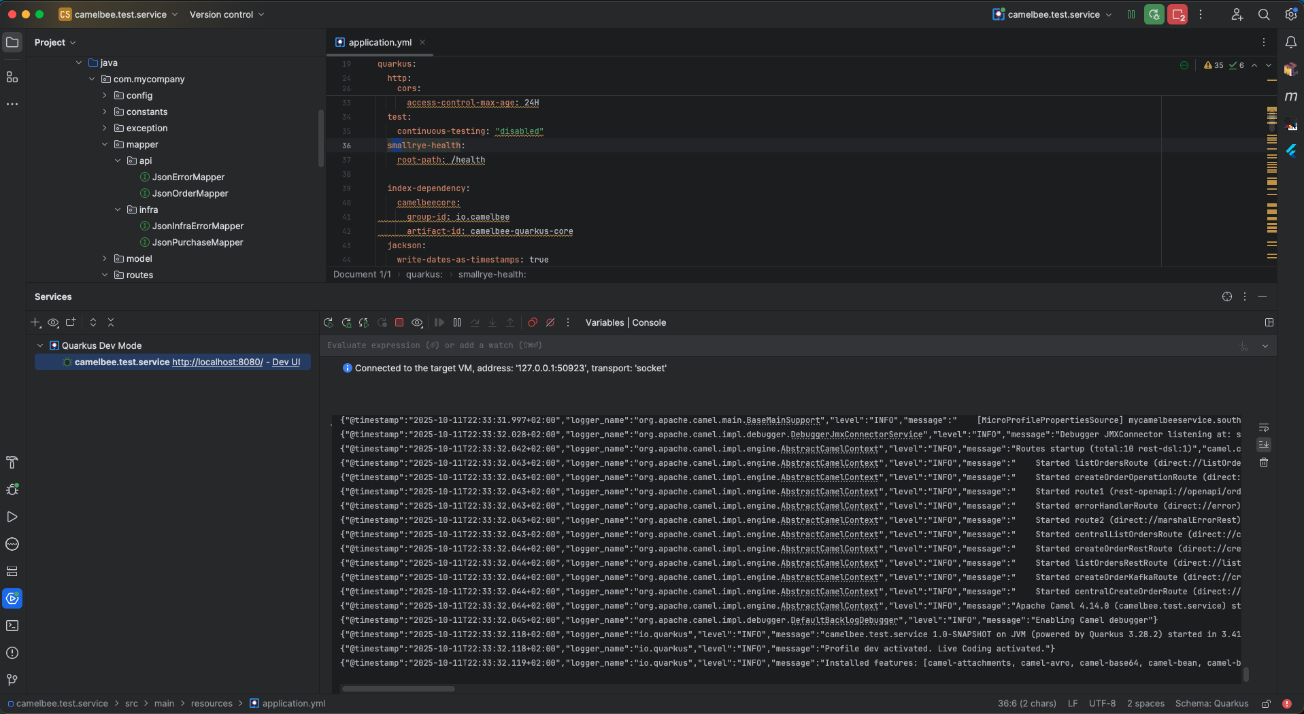Switch to the Variables tab

coord(604,322)
